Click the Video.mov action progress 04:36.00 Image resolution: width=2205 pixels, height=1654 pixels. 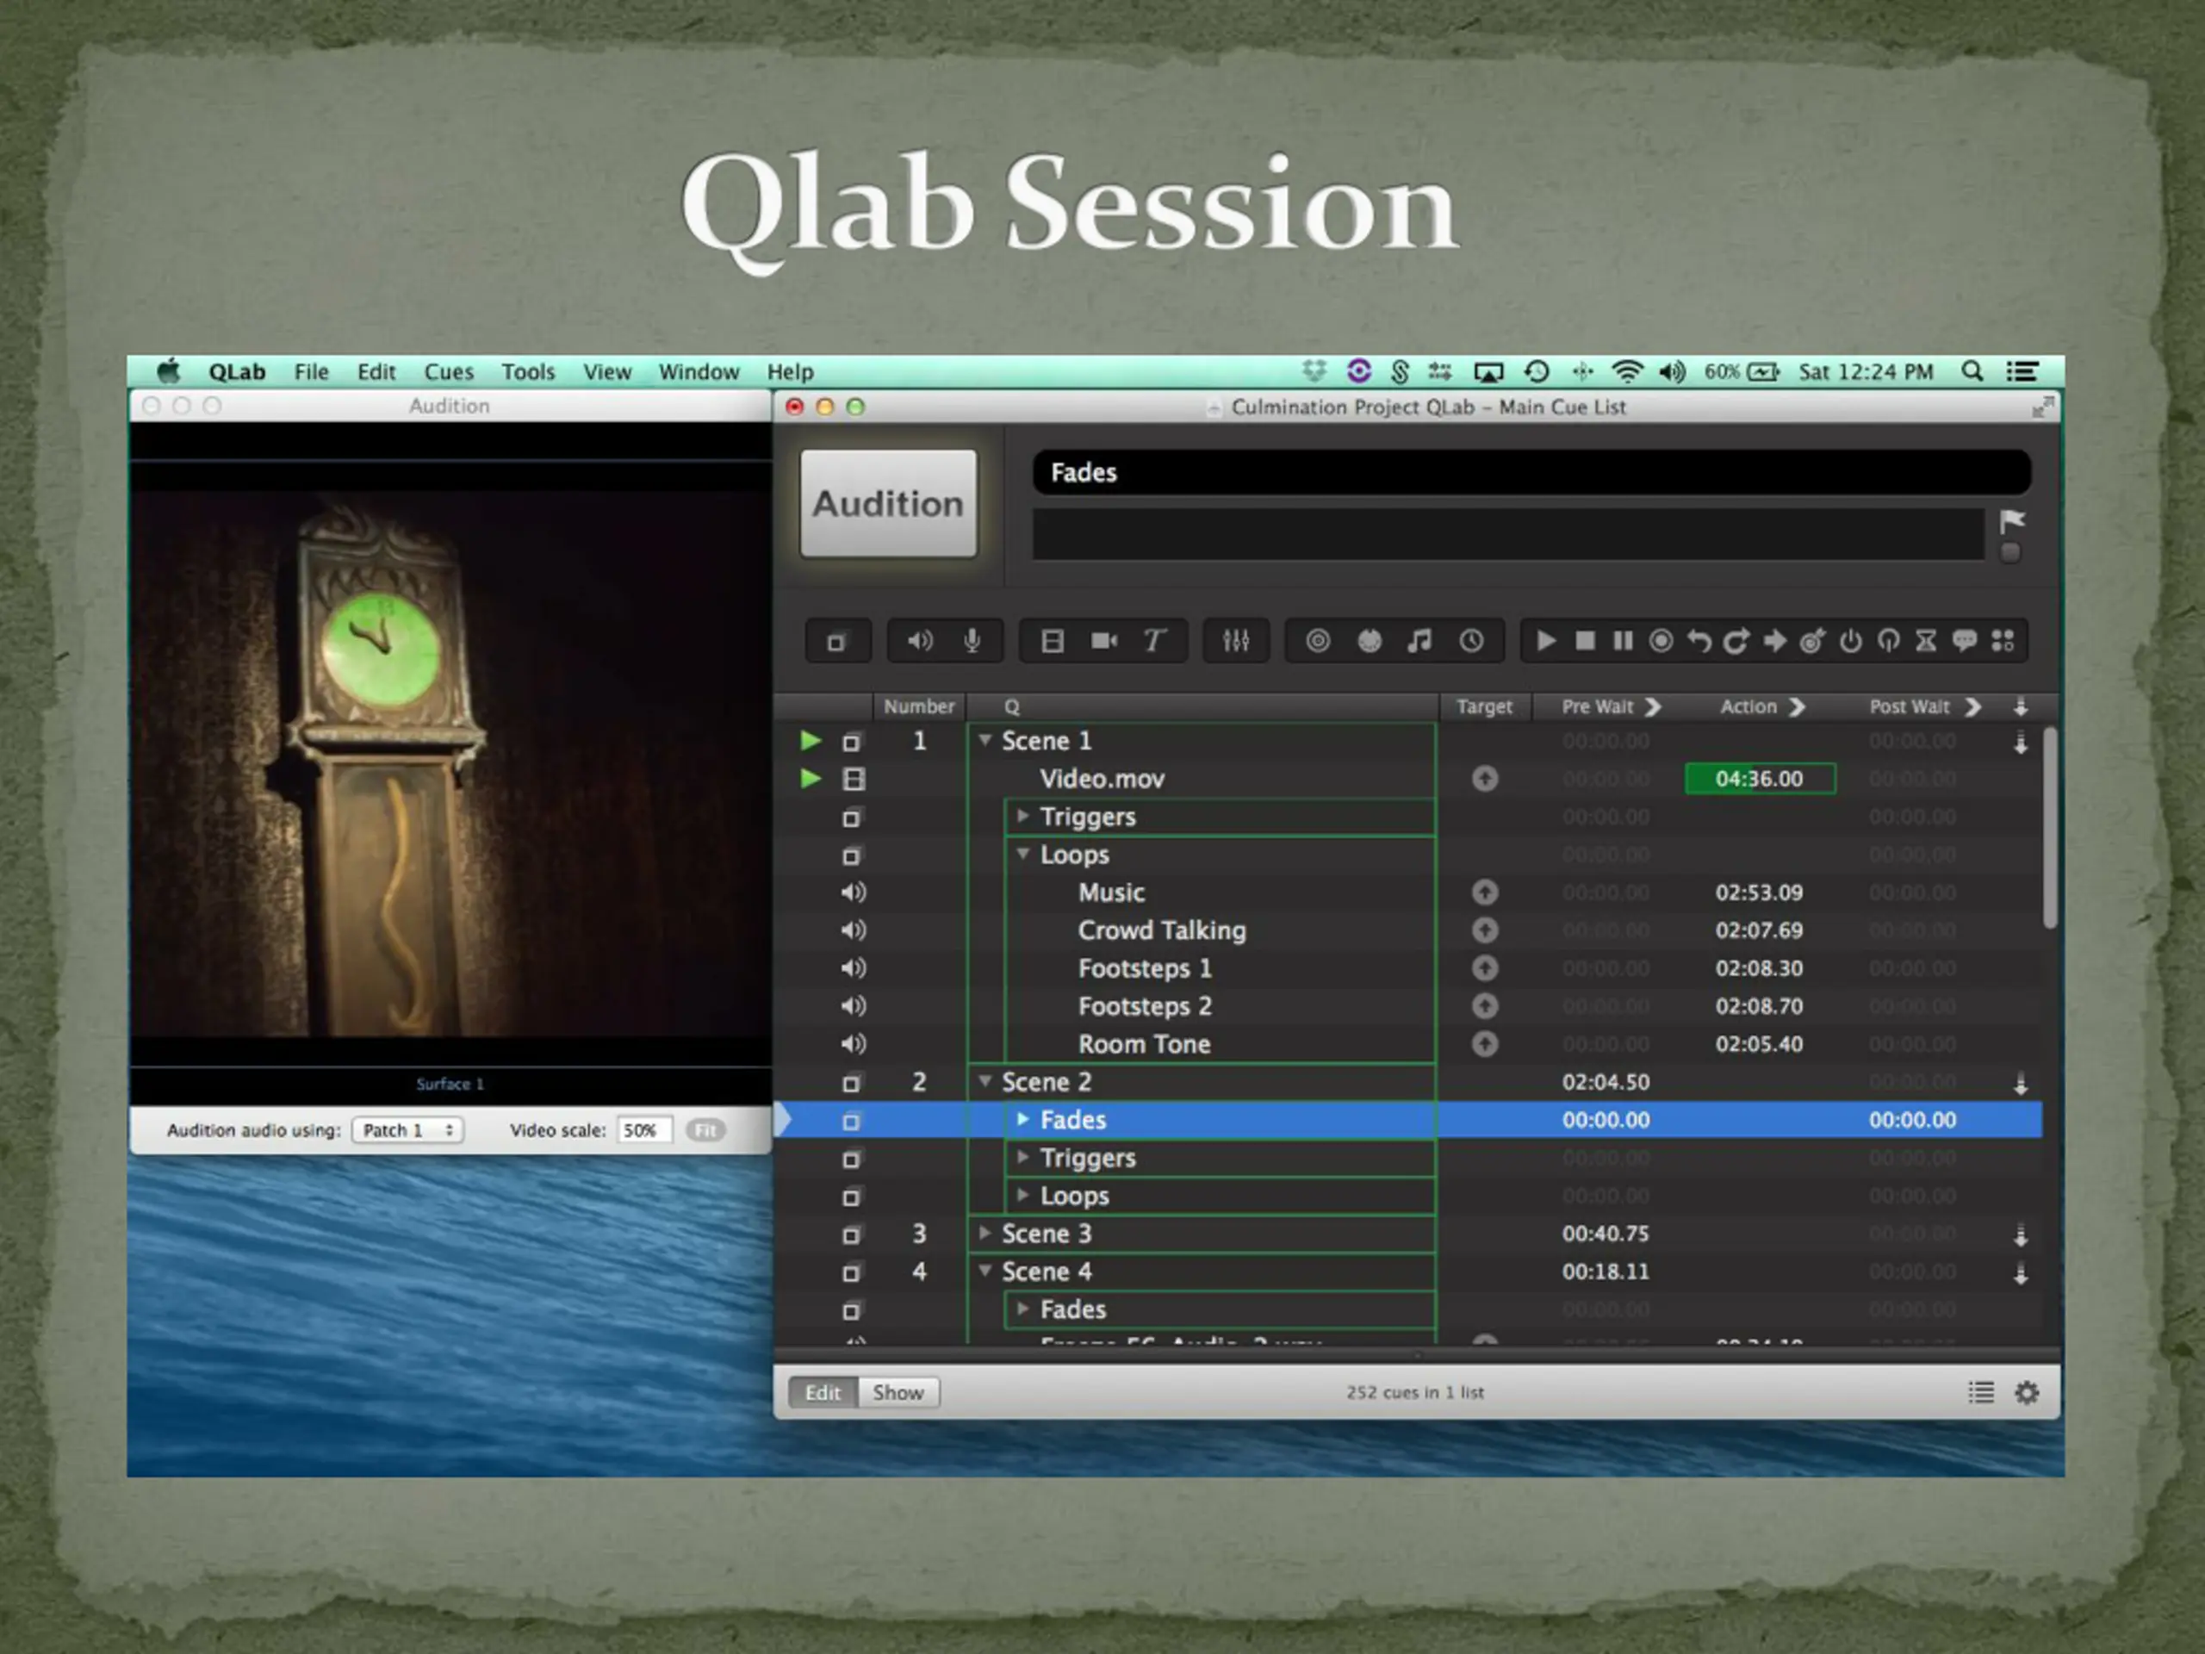(1760, 779)
